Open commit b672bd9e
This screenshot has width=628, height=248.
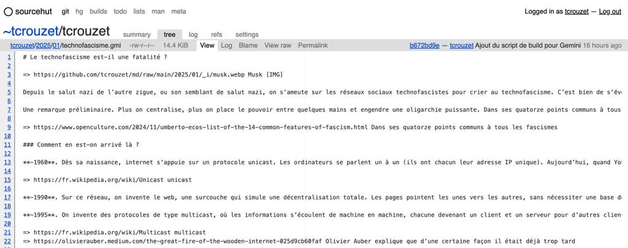[424, 45]
